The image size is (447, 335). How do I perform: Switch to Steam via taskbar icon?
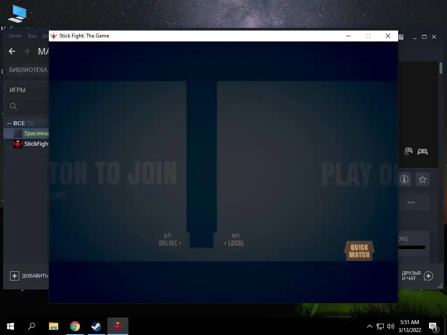click(96, 326)
